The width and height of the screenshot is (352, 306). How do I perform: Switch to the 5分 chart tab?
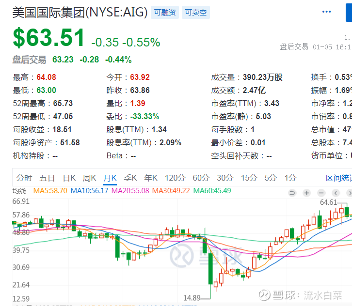point(271,178)
